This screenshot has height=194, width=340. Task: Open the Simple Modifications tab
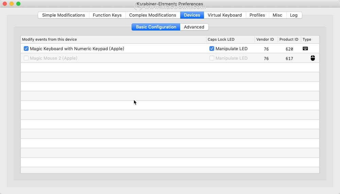(64, 15)
